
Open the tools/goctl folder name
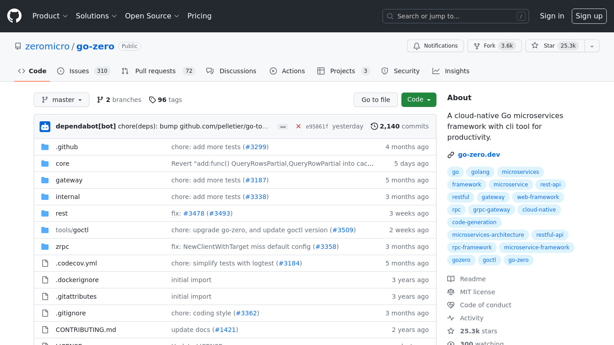(72, 230)
